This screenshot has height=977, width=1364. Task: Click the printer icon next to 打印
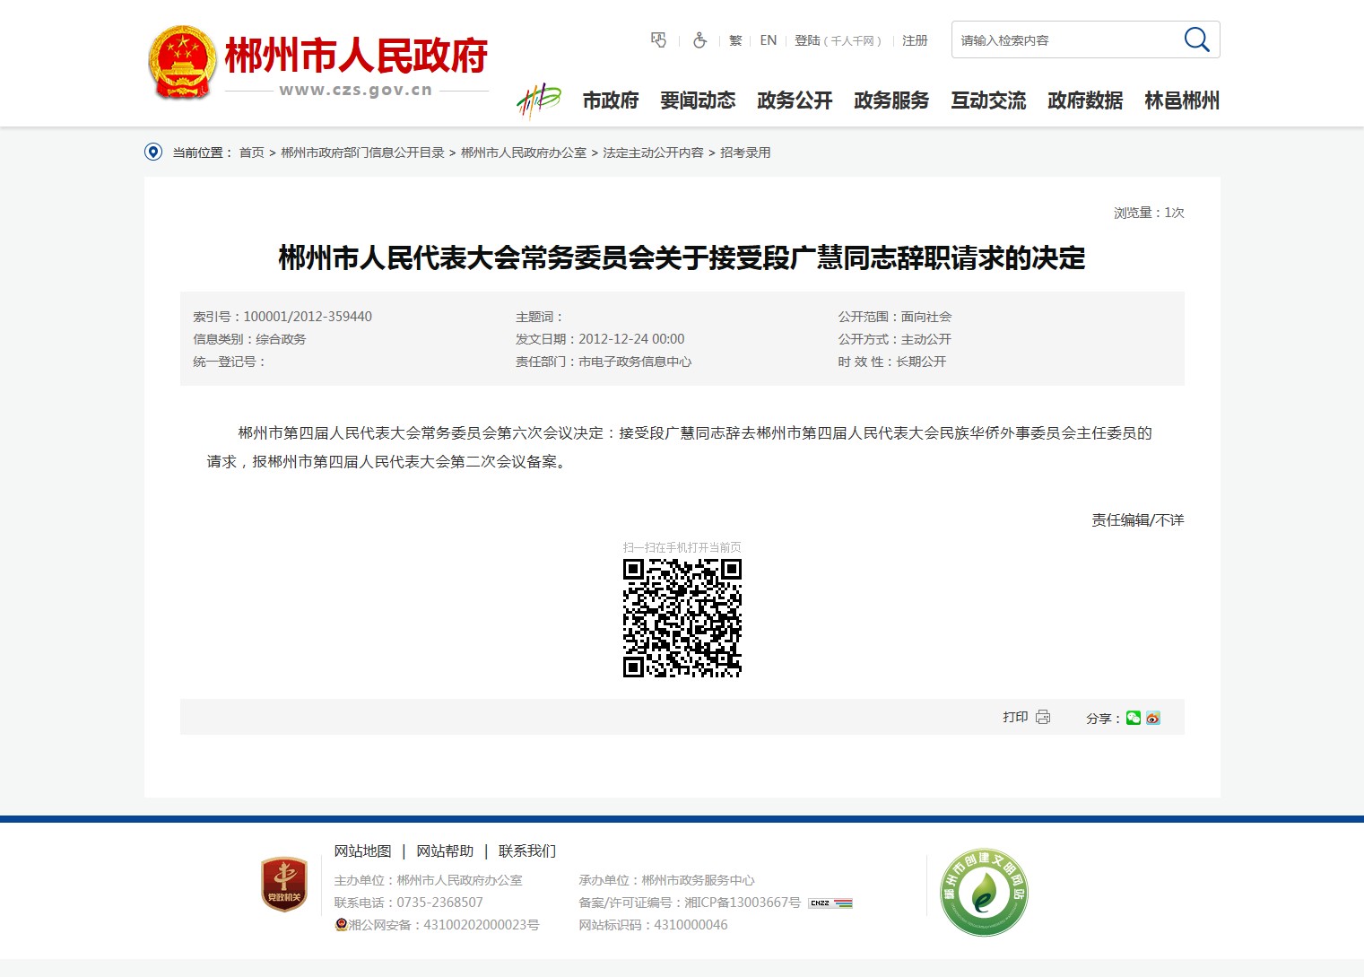[1043, 717]
